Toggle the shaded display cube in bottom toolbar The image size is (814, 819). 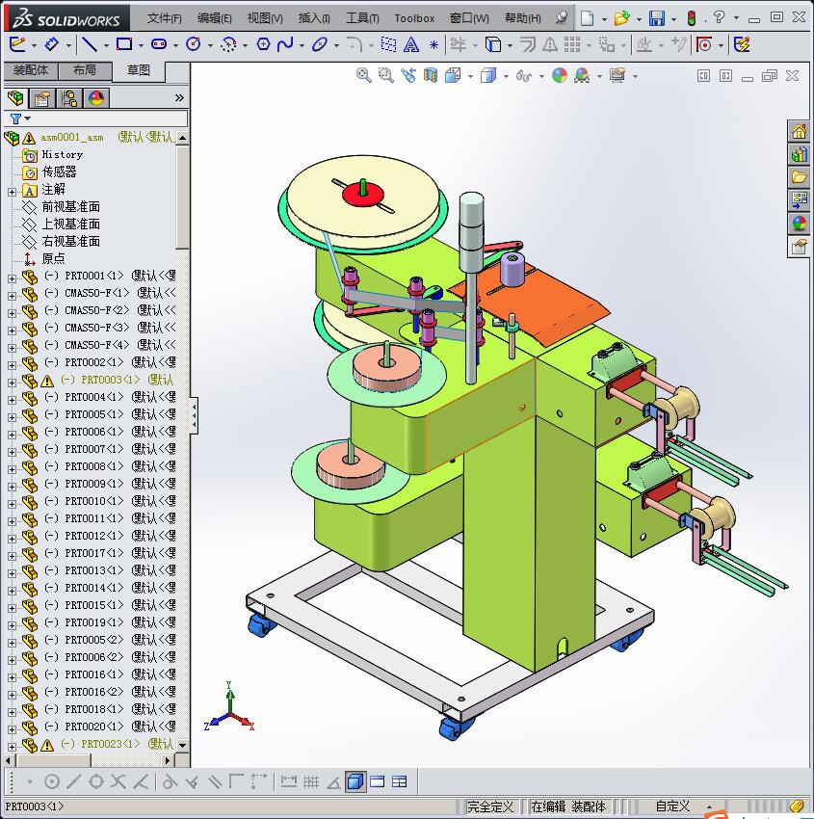pyautogui.click(x=355, y=781)
